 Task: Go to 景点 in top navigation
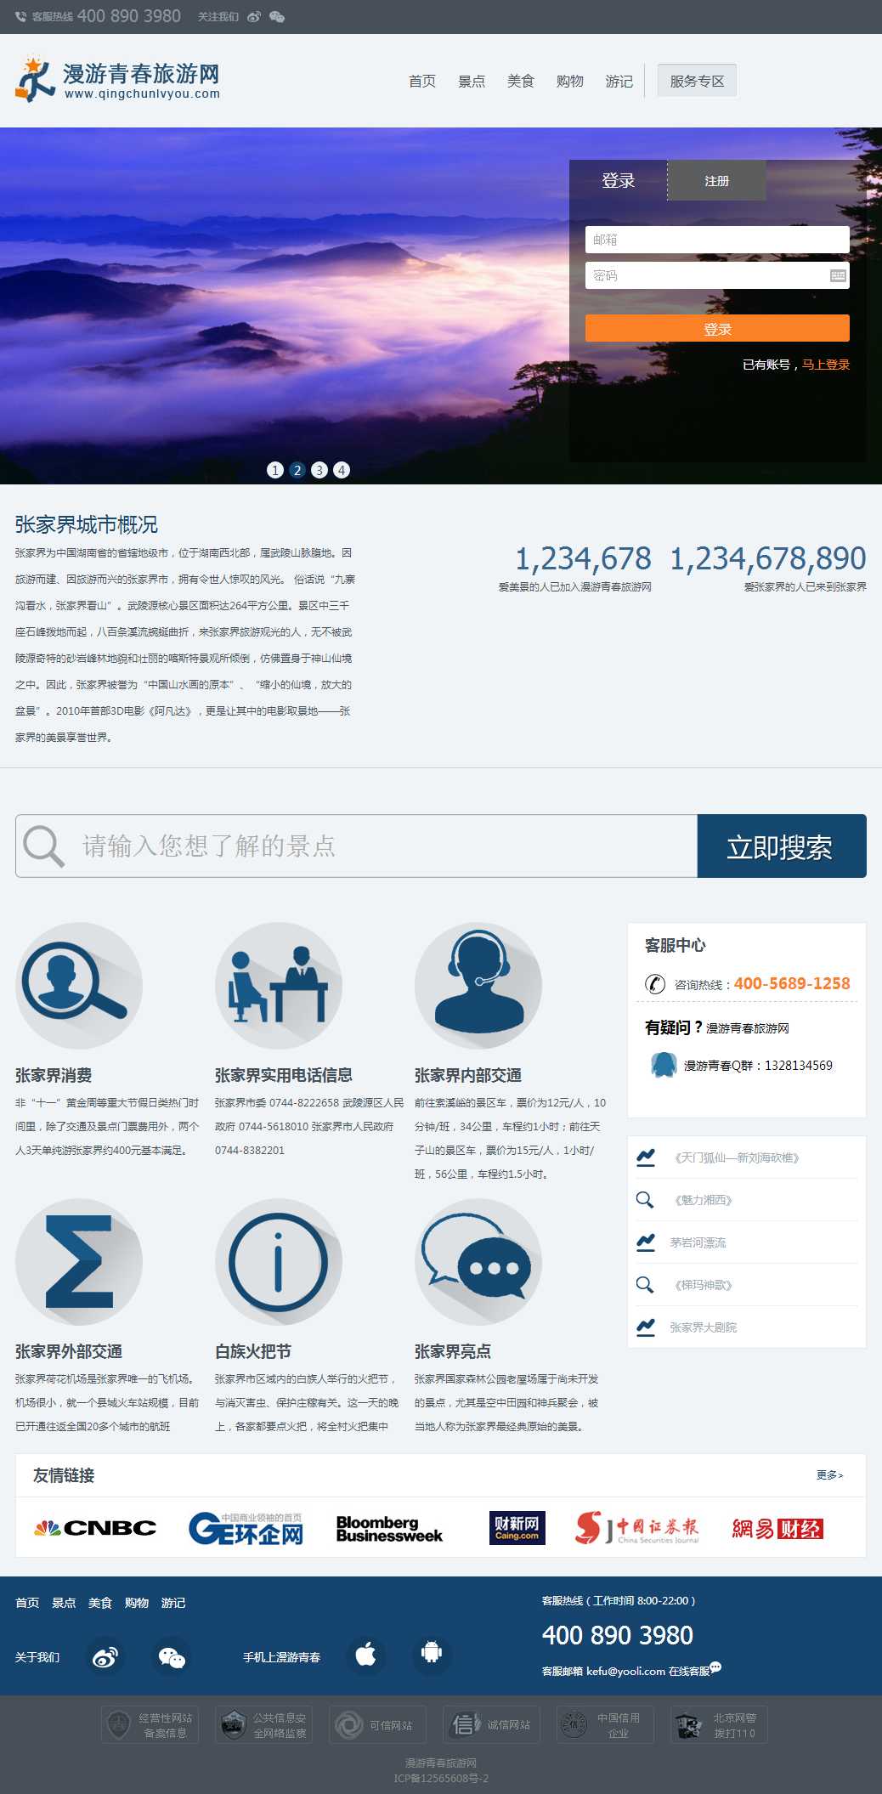(x=472, y=81)
